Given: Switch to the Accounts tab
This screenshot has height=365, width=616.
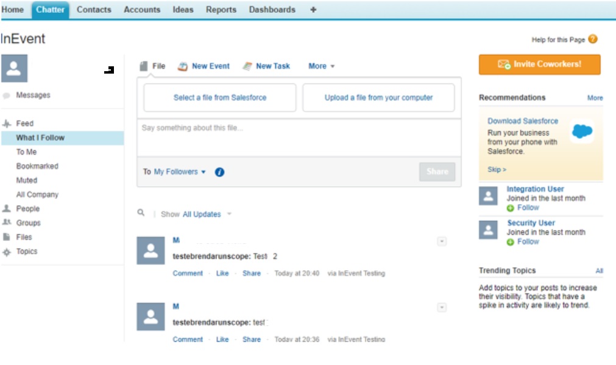Looking at the screenshot, I should pos(142,10).
